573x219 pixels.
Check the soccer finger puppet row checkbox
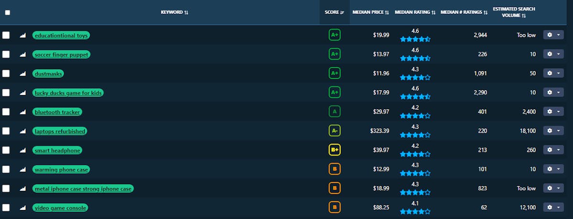(x=6, y=54)
